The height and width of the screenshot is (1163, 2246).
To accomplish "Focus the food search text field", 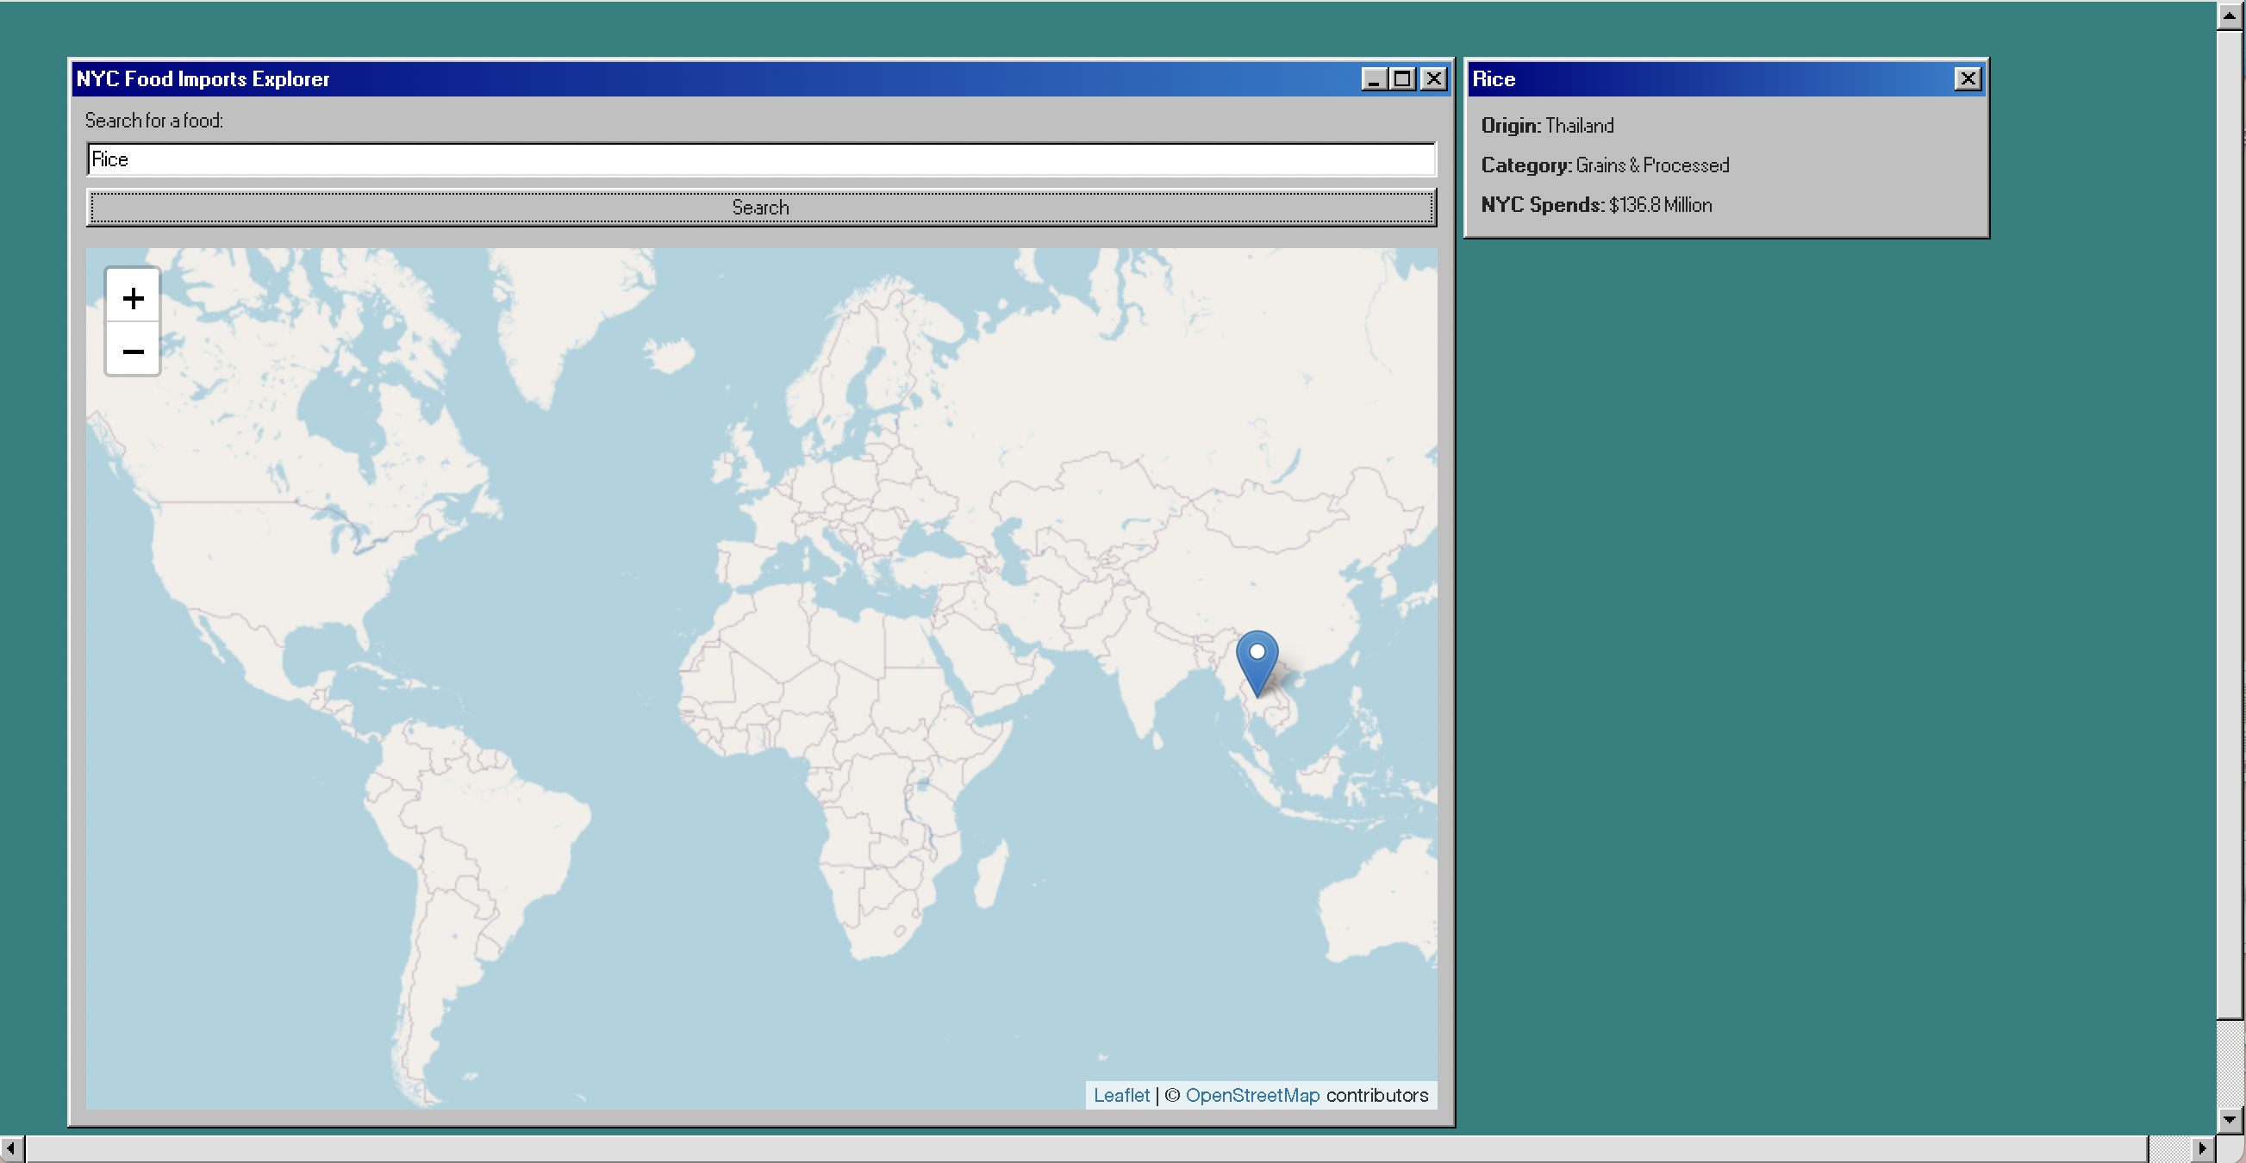I will pos(760,159).
